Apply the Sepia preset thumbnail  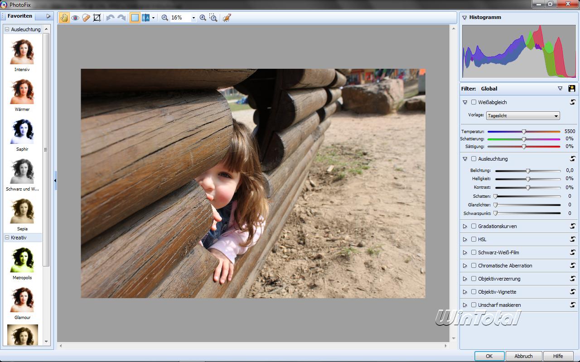coord(22,211)
